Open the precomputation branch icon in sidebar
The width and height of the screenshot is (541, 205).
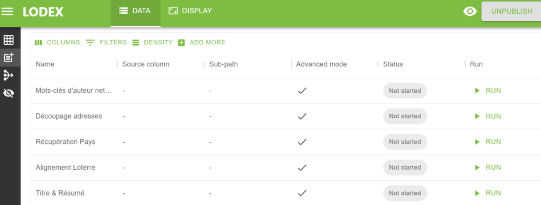click(x=8, y=75)
